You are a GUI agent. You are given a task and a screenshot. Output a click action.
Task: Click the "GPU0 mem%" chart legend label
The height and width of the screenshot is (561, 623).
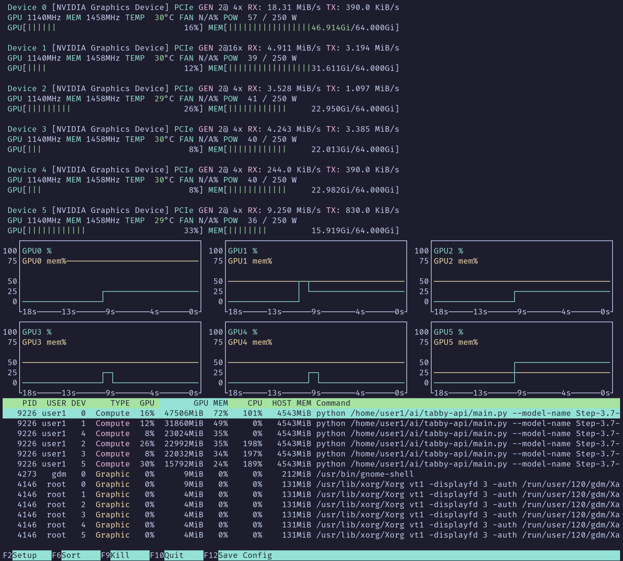pyautogui.click(x=44, y=261)
